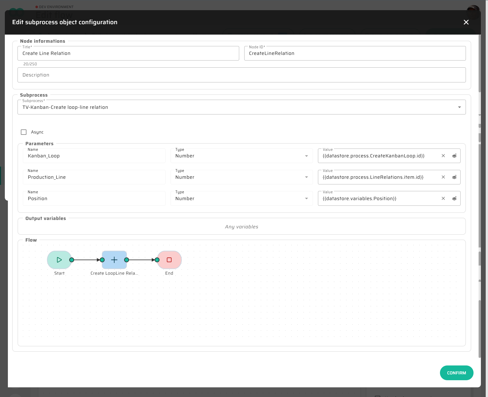Open variable picker for Kanban_Loop value
Viewport: 488px width, 397px height.
click(454, 156)
